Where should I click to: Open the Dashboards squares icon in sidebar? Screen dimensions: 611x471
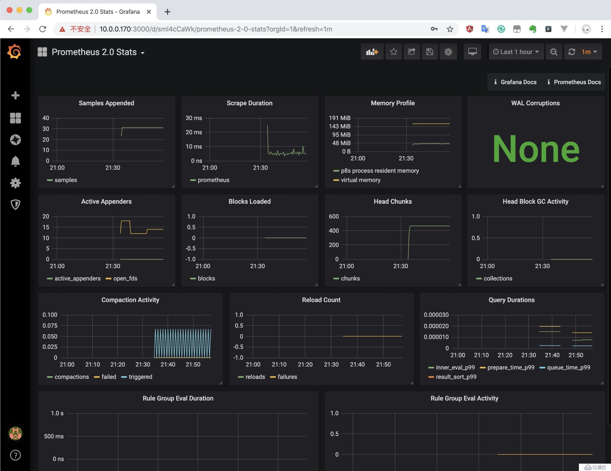point(15,118)
